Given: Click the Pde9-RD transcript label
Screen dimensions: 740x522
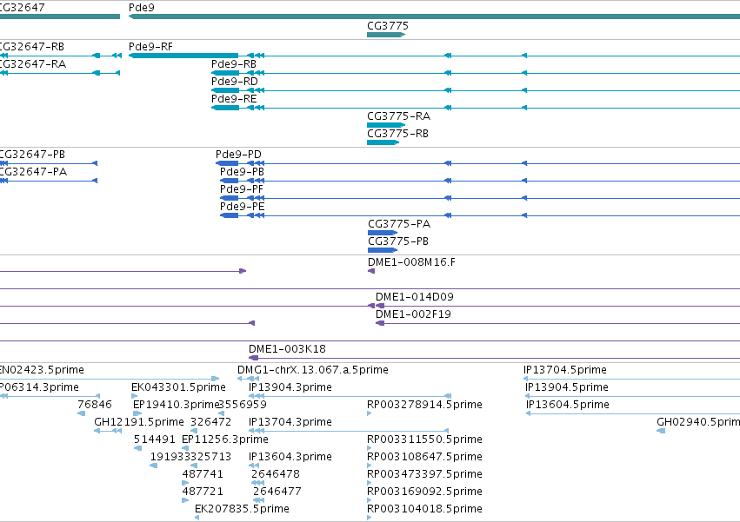Looking at the screenshot, I should 235,82.
